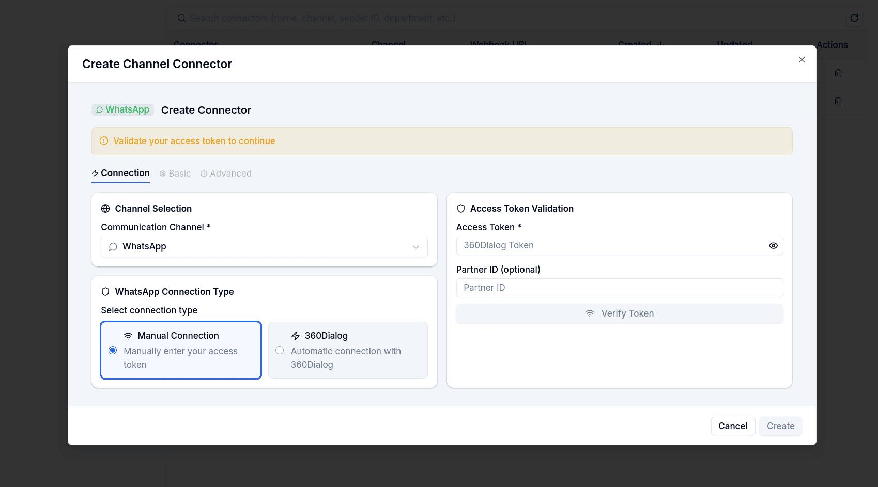Click the Create button
The width and height of the screenshot is (878, 487).
click(780, 426)
